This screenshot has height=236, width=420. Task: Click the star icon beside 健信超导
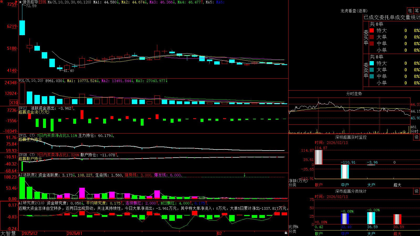coord(20,2)
